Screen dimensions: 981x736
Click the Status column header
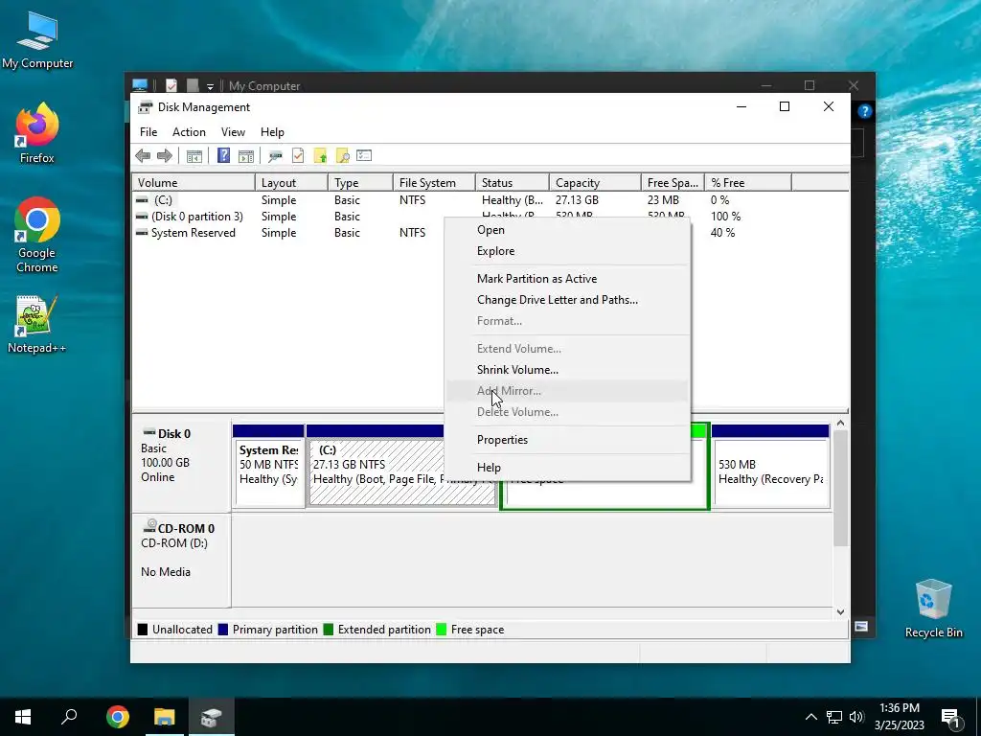pos(513,183)
